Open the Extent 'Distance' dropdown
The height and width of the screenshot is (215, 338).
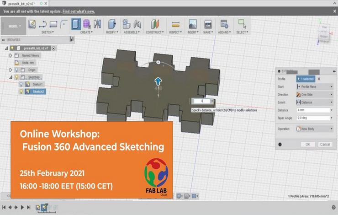(x=315, y=102)
